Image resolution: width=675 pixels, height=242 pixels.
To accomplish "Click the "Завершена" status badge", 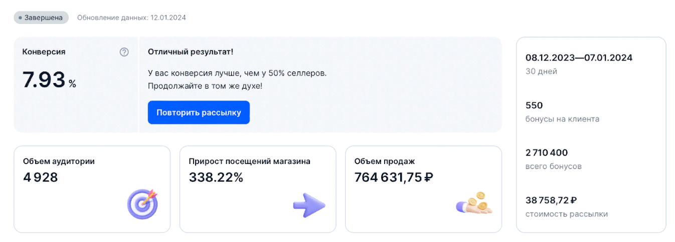I will pos(41,17).
